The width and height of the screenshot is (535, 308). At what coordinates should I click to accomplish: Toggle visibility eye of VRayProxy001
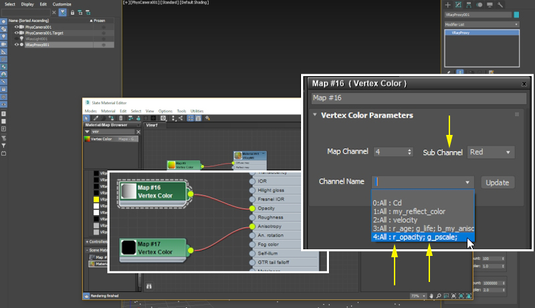point(16,44)
